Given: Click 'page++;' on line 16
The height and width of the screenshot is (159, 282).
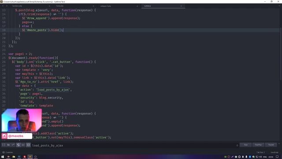Looking at the screenshot, I should 28,22.
